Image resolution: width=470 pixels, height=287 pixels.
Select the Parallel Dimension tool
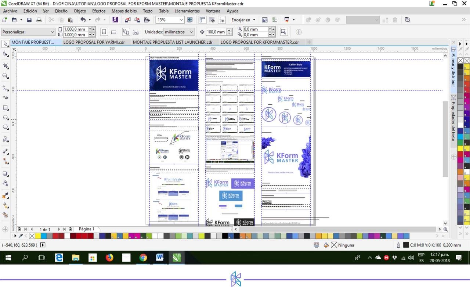coord(6,151)
